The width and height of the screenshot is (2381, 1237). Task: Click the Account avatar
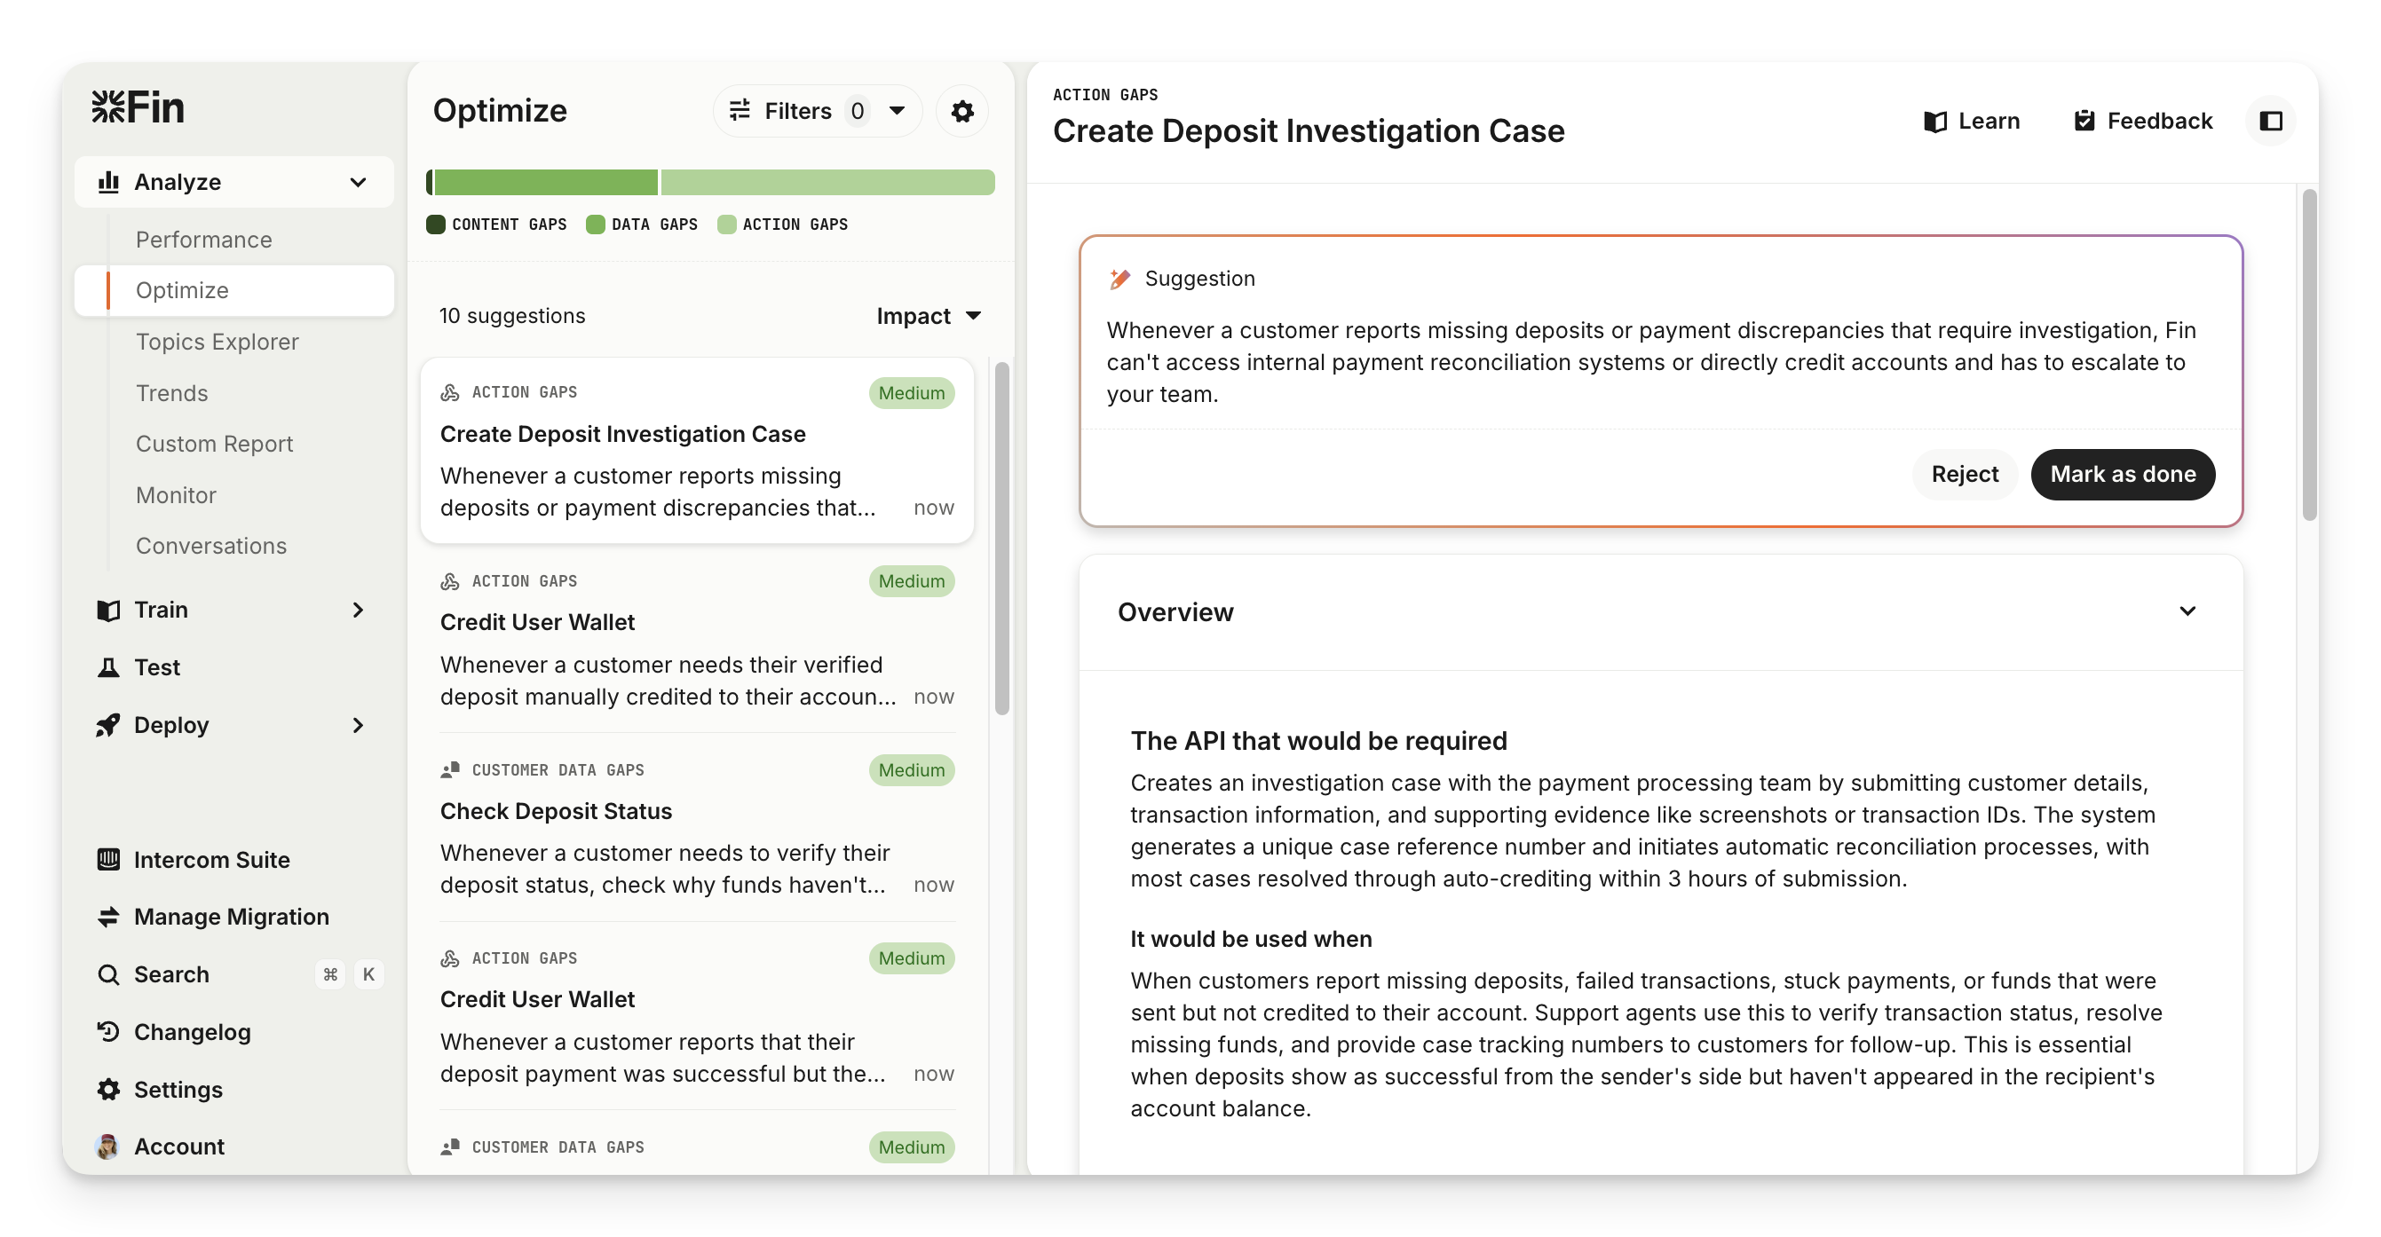click(x=108, y=1146)
